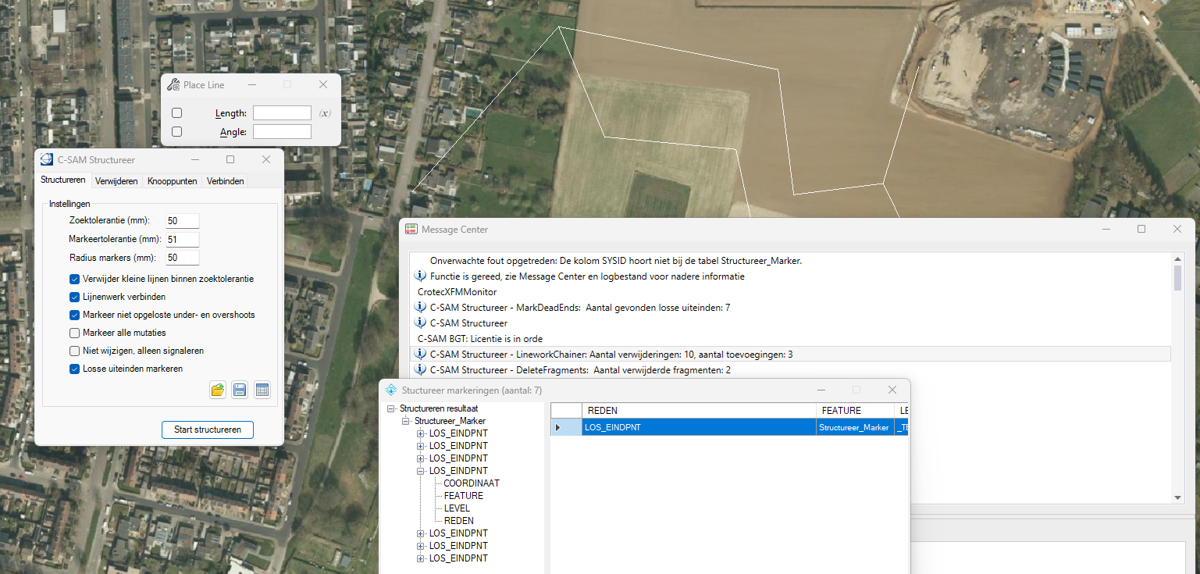Image resolution: width=1200 pixels, height=574 pixels.
Task: Click the row selector arrow in the markeringen grid
Action: point(557,427)
